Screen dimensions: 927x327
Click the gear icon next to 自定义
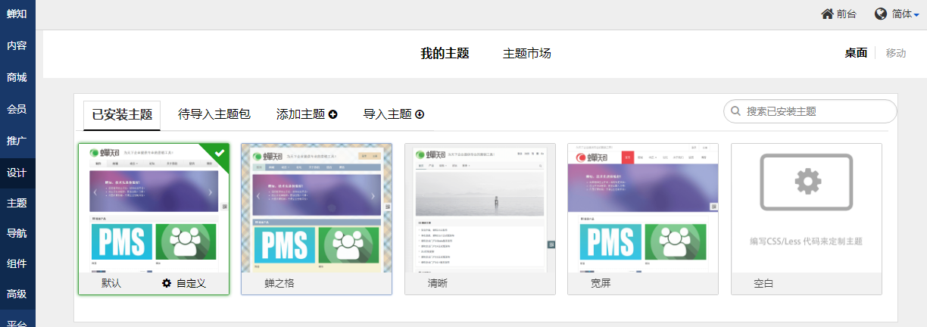(167, 283)
